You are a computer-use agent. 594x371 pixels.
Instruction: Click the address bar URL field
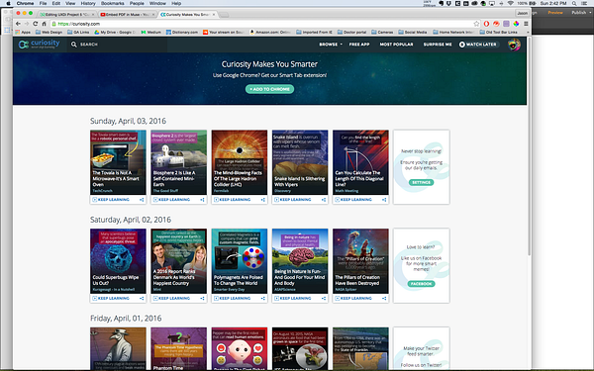(265, 24)
